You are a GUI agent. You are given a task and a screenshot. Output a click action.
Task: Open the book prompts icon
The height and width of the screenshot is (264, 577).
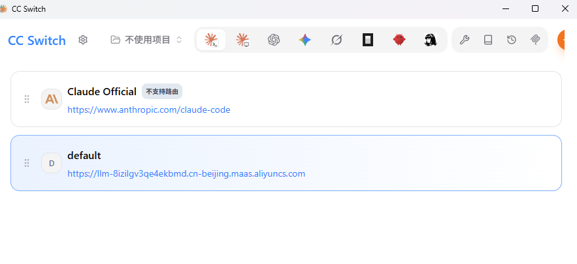pyautogui.click(x=488, y=40)
